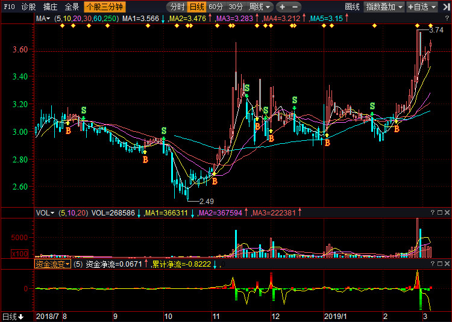This screenshot has width=452, height=322.
Task: Edit VOL parameters (5,10,20)
Action: coord(73,213)
